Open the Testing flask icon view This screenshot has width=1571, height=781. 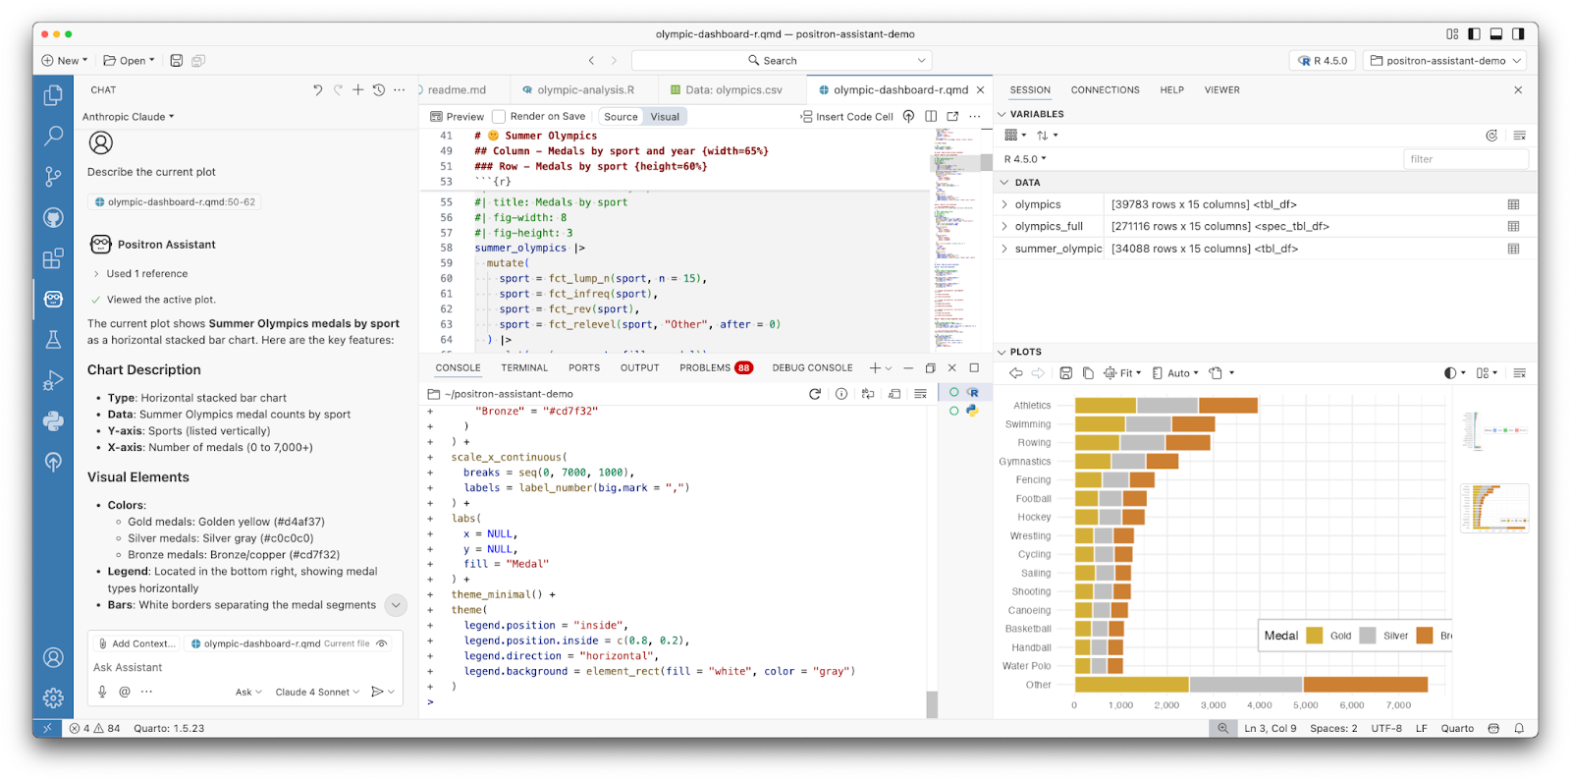coord(53,339)
